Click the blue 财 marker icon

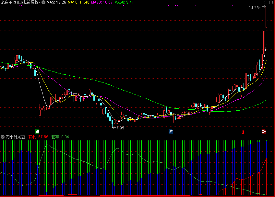pos(171,131)
